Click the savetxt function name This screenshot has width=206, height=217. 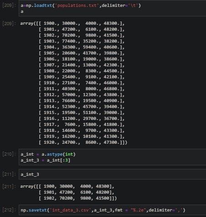37,210
